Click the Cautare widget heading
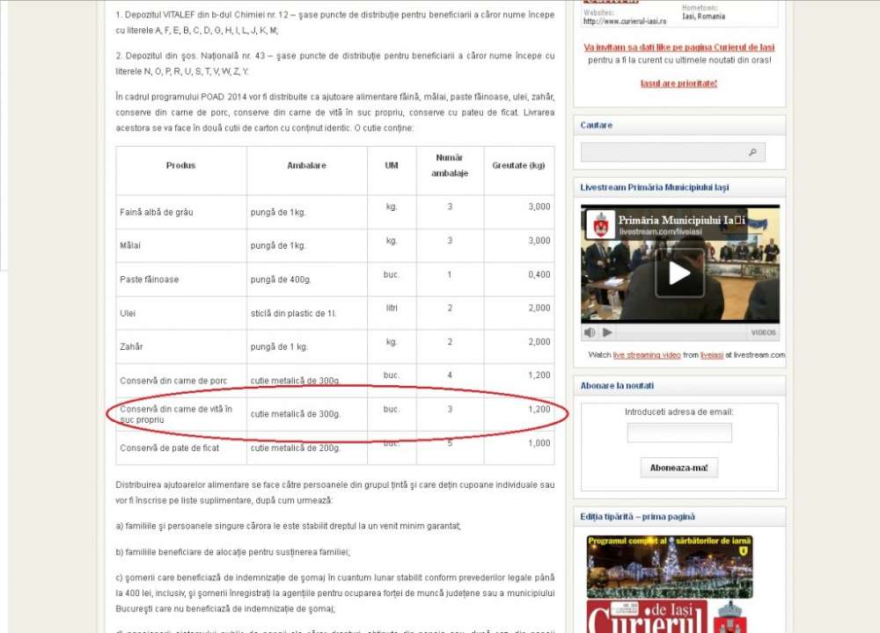Viewport: 880px width, 633px height. [x=596, y=125]
